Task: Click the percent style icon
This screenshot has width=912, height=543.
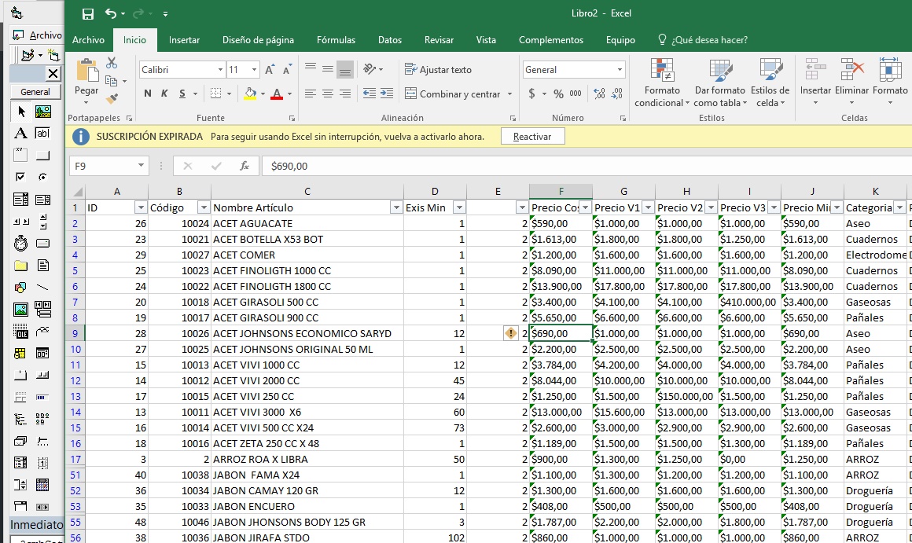Action: [x=558, y=94]
